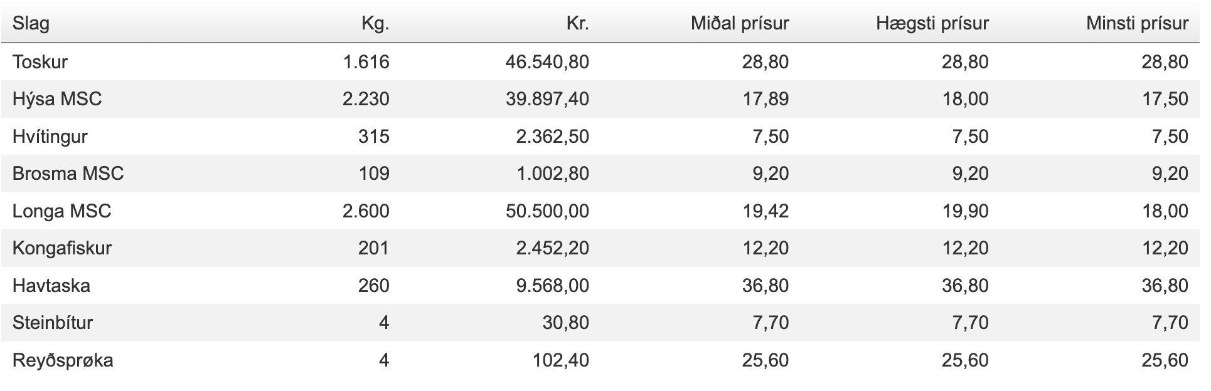Click the Steinbítur species name

point(53,323)
